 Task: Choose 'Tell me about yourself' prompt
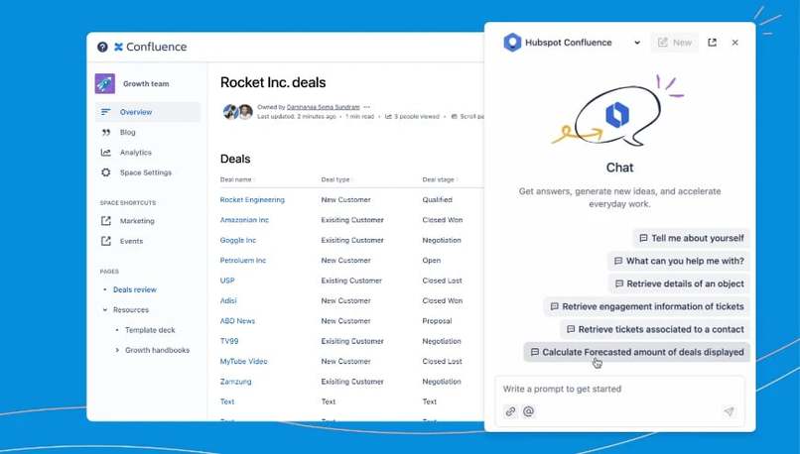(692, 238)
